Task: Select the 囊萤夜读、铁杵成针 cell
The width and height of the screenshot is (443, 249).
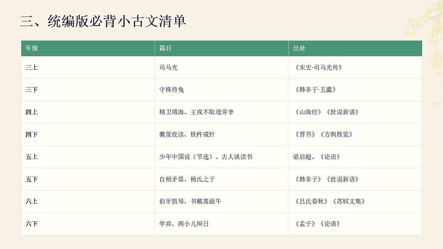Action: (x=221, y=135)
